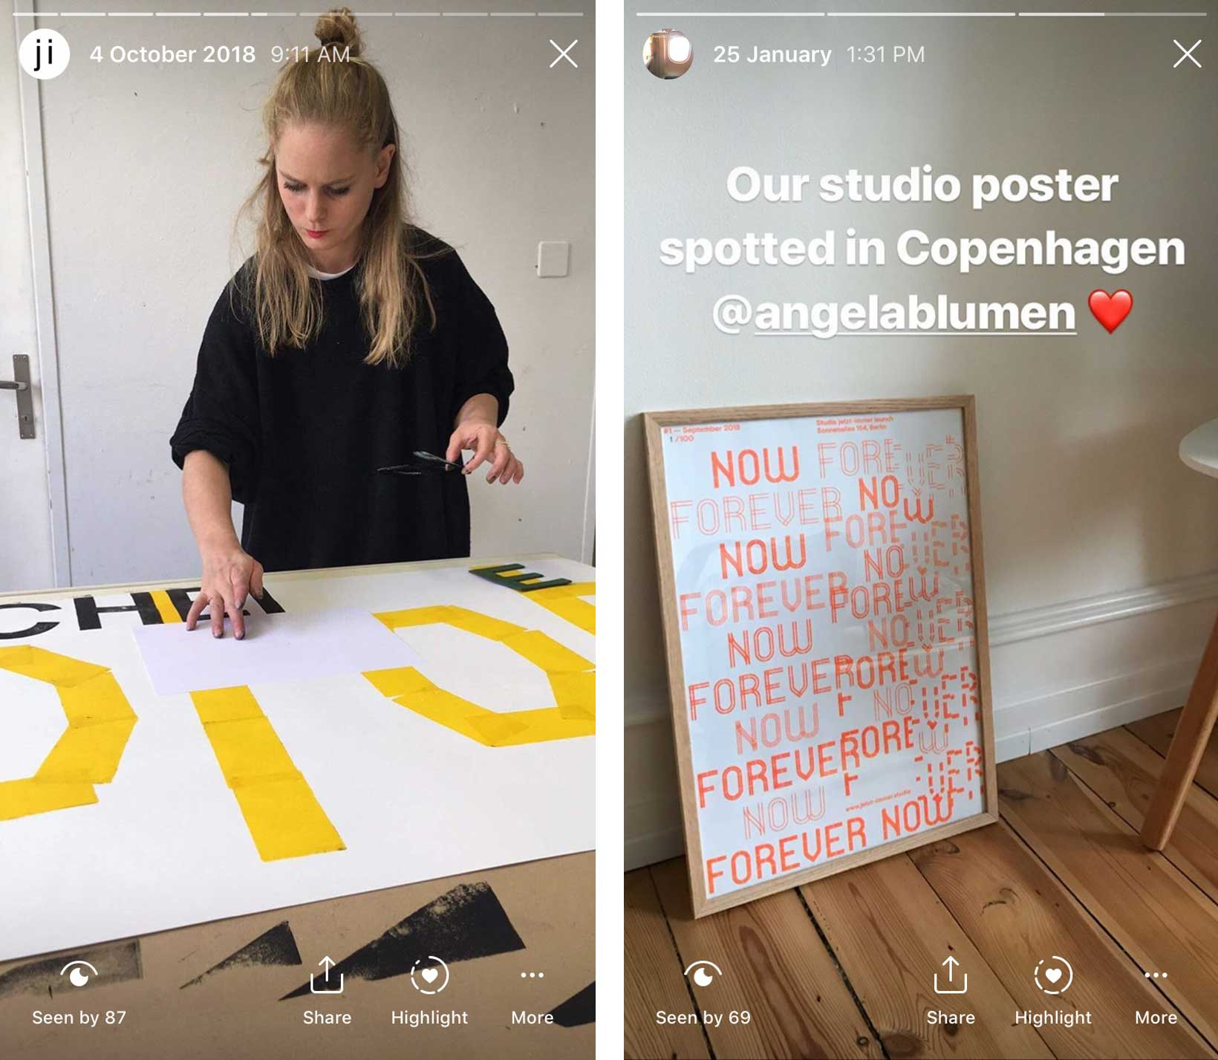Open viewers list showing Seen by 87
The height and width of the screenshot is (1060, 1218).
point(79,993)
